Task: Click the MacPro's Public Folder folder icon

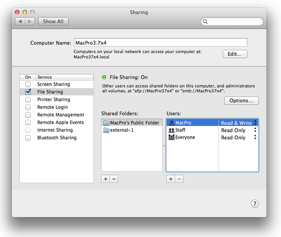Action: (106, 123)
